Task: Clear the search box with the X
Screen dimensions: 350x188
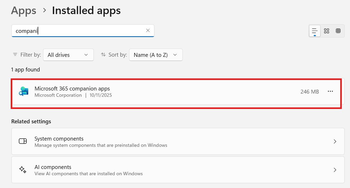Action: click(x=148, y=31)
